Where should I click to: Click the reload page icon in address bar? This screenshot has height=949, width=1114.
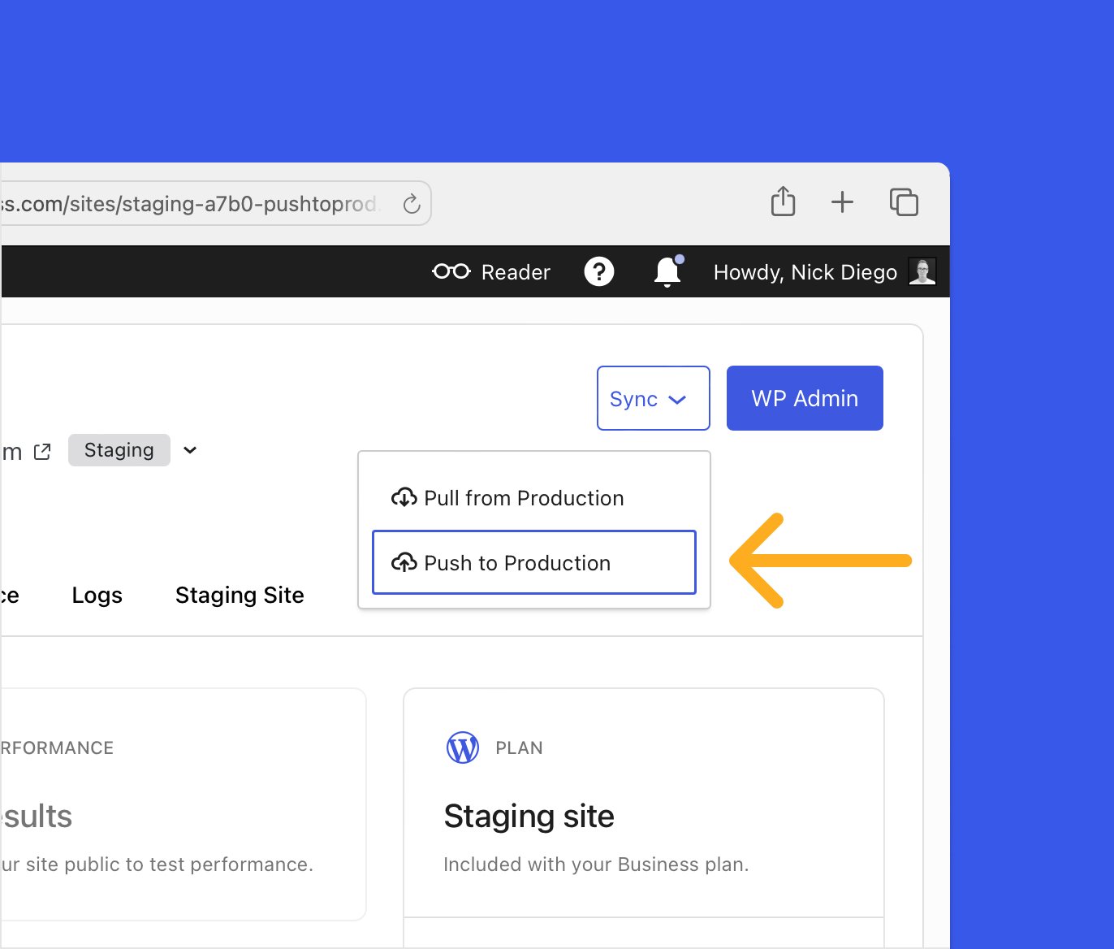pyautogui.click(x=412, y=204)
